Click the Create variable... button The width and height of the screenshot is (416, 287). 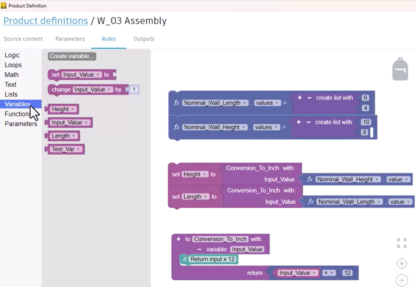[x=72, y=56]
